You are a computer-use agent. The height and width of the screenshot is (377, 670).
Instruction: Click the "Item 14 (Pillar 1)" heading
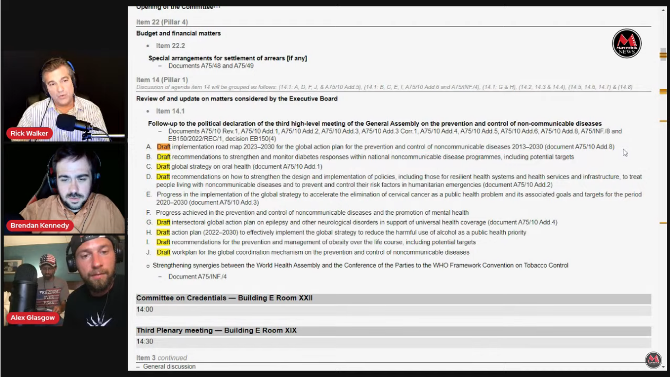(x=162, y=80)
